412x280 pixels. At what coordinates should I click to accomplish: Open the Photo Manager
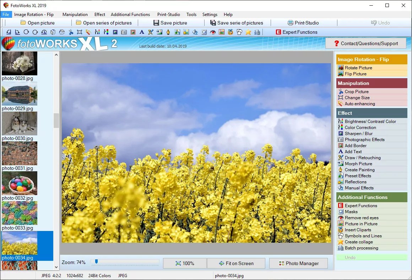pyautogui.click(x=298, y=263)
